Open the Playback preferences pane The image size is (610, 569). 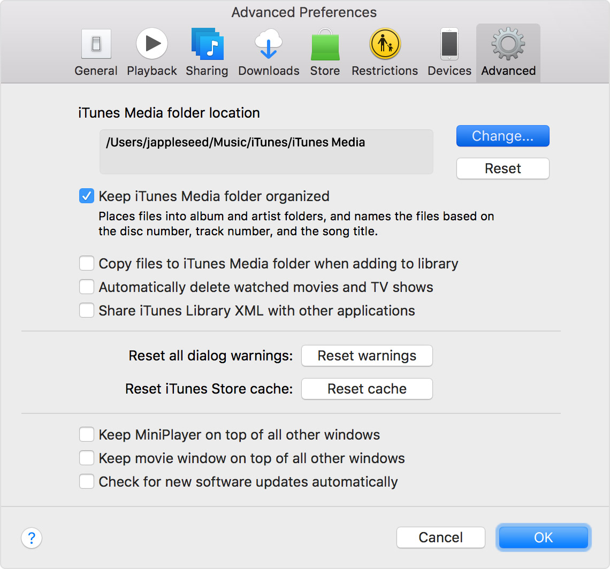[152, 52]
